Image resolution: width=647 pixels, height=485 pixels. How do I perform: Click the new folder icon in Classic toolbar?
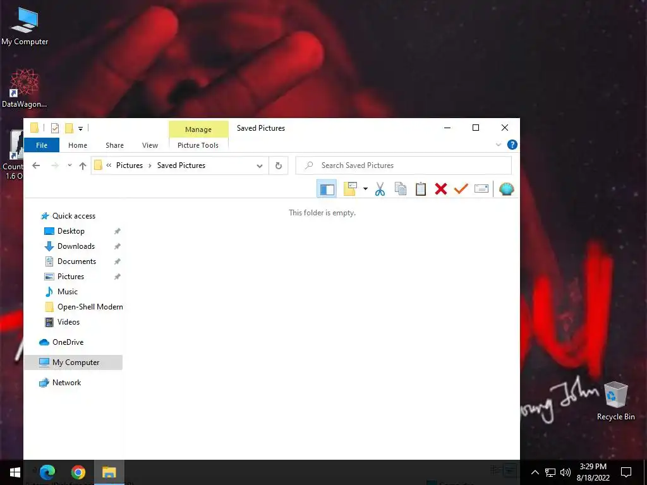pos(350,189)
